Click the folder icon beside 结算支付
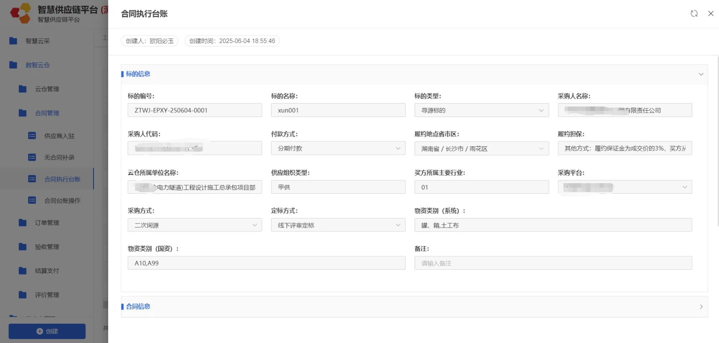This screenshot has width=719, height=343. [x=23, y=270]
